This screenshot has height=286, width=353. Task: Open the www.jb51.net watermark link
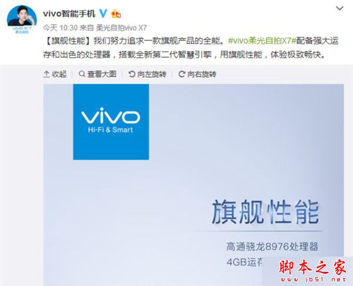tap(313, 280)
